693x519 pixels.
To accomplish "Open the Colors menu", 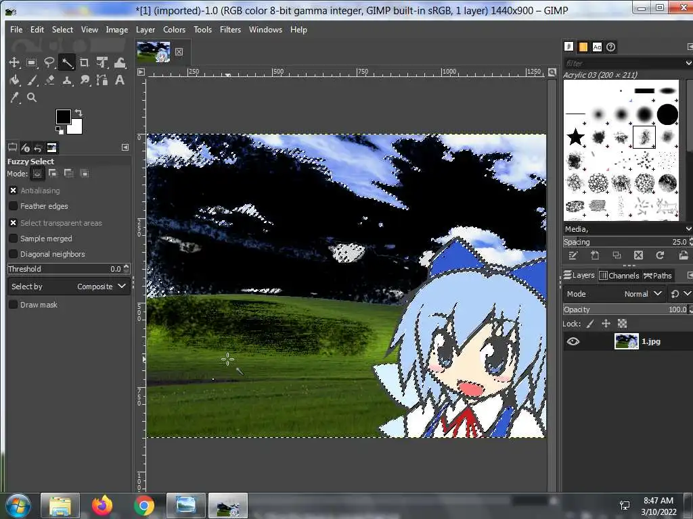I will (174, 30).
